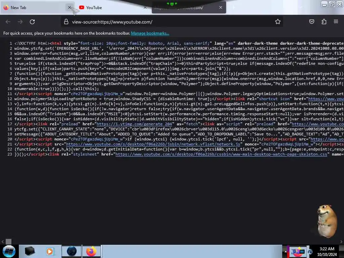Close the view-source youtube.com tab
The image size is (344, 258).
tap(221, 7)
